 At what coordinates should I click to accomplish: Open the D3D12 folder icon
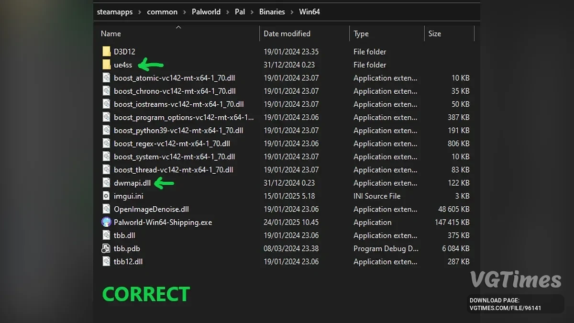(106, 52)
